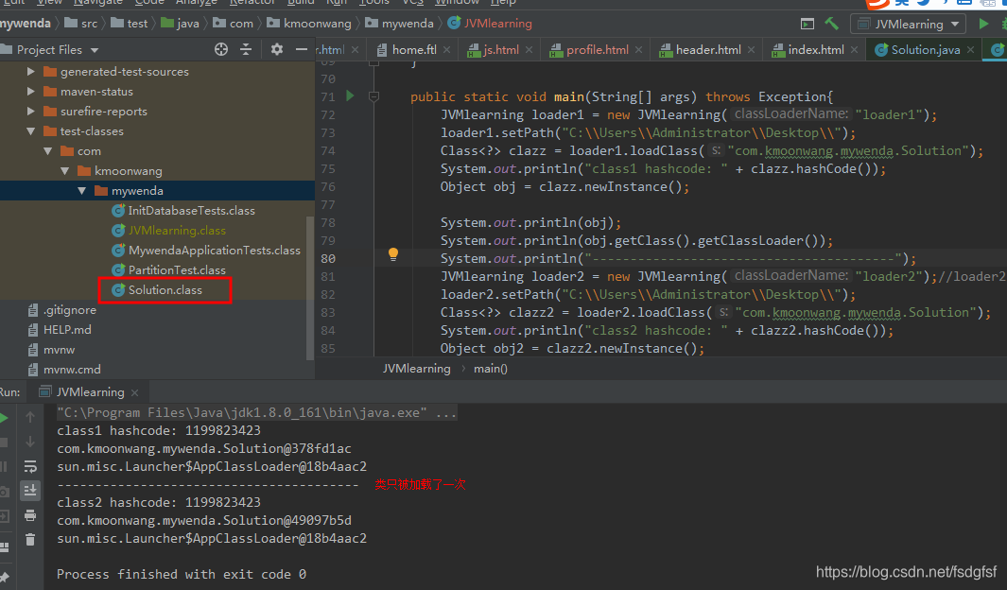1007x590 pixels.
Task: Print the console output
Action: click(x=30, y=515)
